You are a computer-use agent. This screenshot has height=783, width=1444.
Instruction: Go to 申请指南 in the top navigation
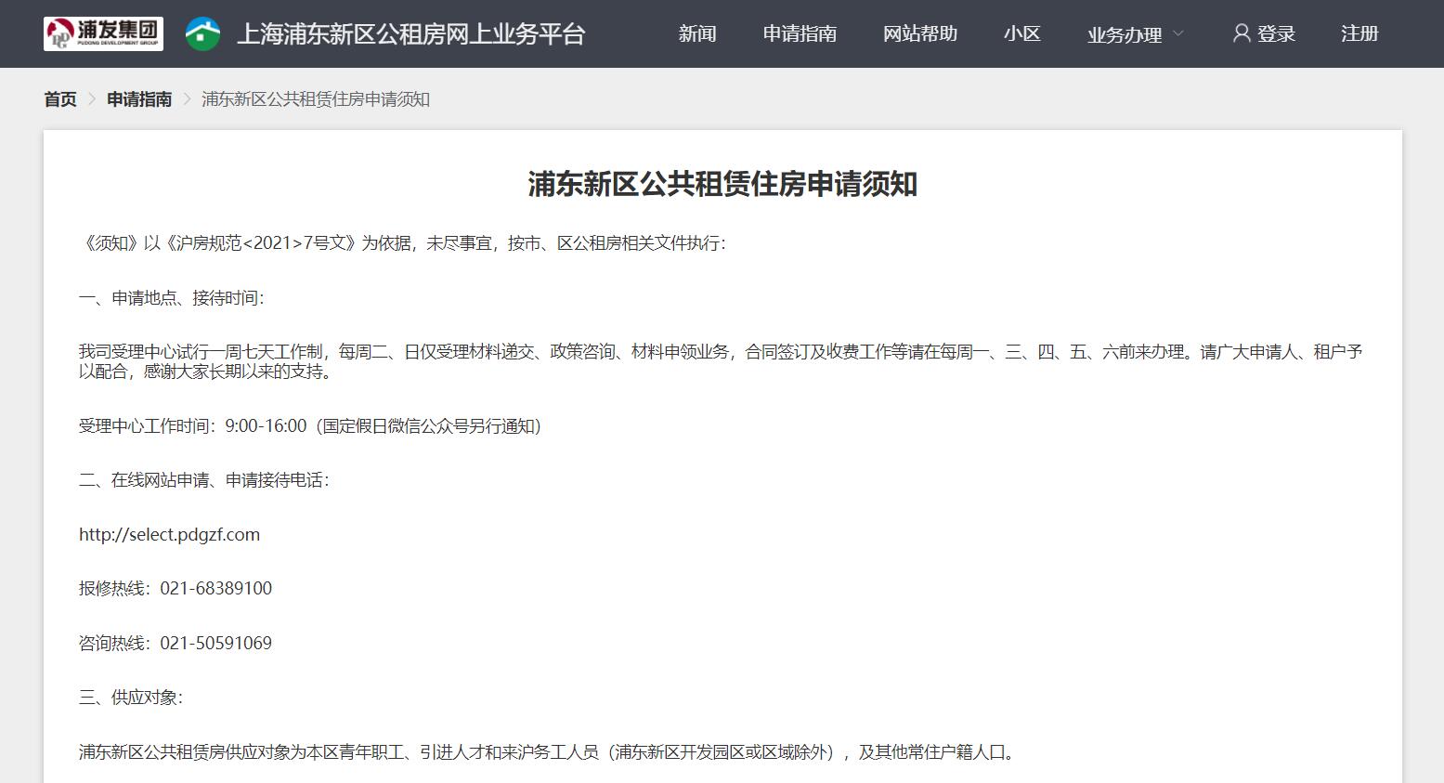[x=799, y=34]
